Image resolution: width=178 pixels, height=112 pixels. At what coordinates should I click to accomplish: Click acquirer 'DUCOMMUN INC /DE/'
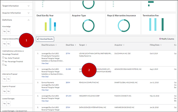click(x=123, y=53)
